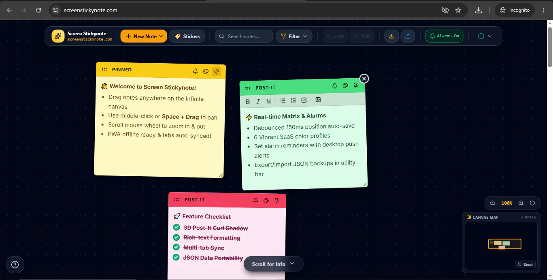553x280 pixels.
Task: Insert a bulleted list in the green note
Action: 283,100
